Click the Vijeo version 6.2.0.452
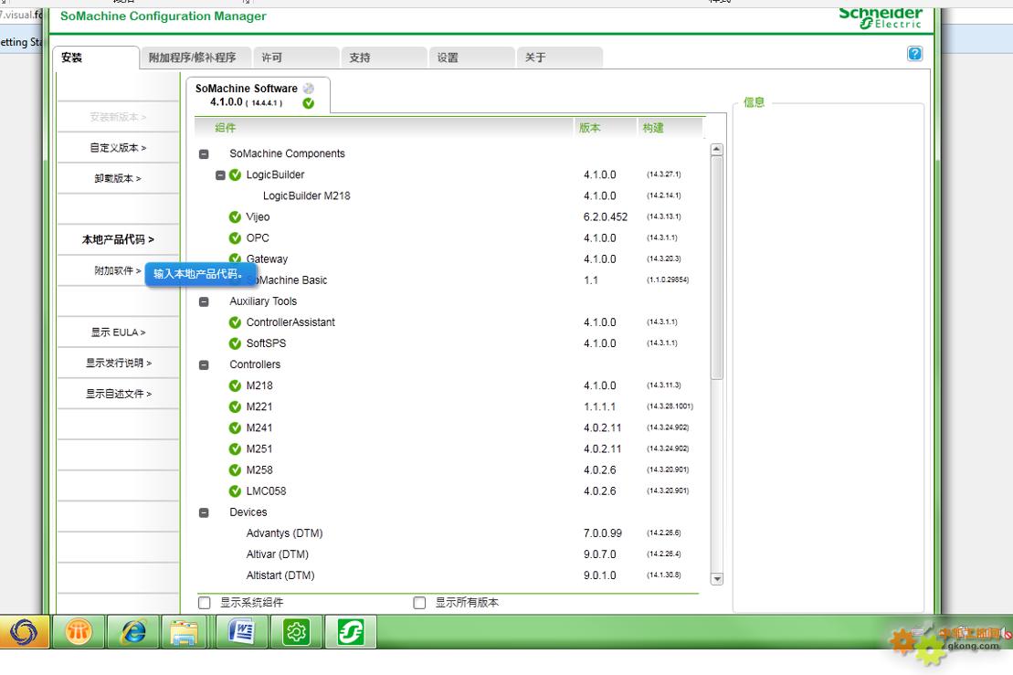The image size is (1013, 675). pos(606,217)
